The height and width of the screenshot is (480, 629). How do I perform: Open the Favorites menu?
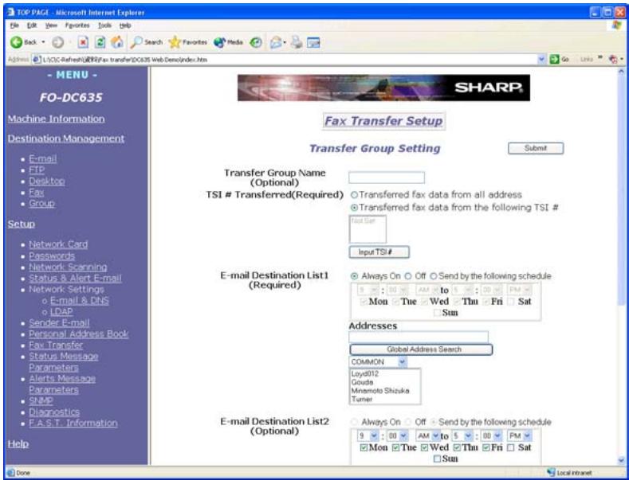pyautogui.click(x=77, y=25)
